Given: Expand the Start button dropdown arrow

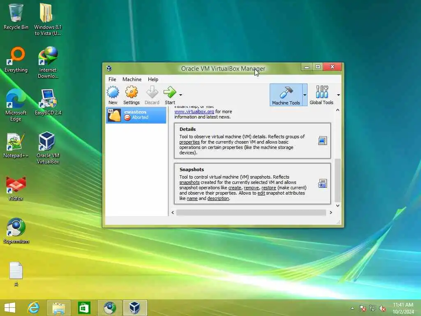Looking at the screenshot, I should point(181,95).
